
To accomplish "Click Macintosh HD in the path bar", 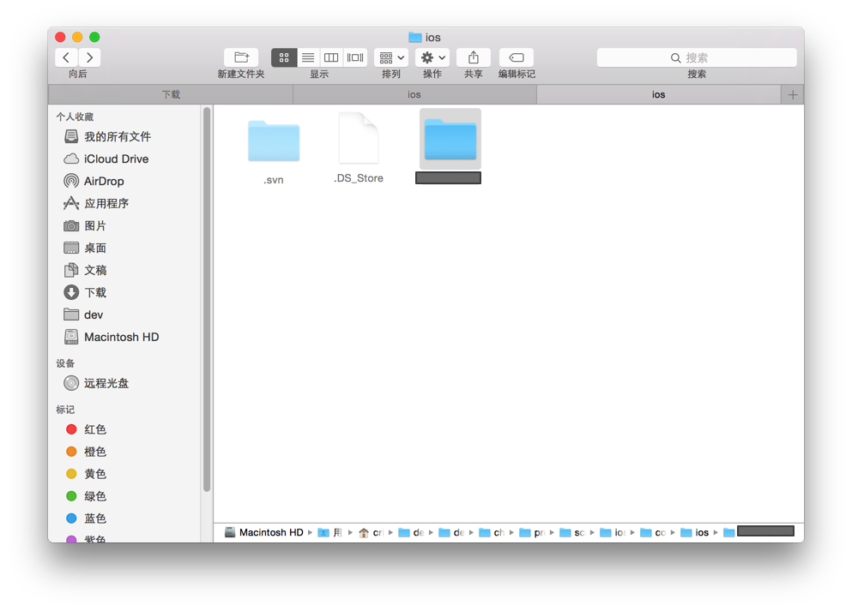I will (264, 532).
